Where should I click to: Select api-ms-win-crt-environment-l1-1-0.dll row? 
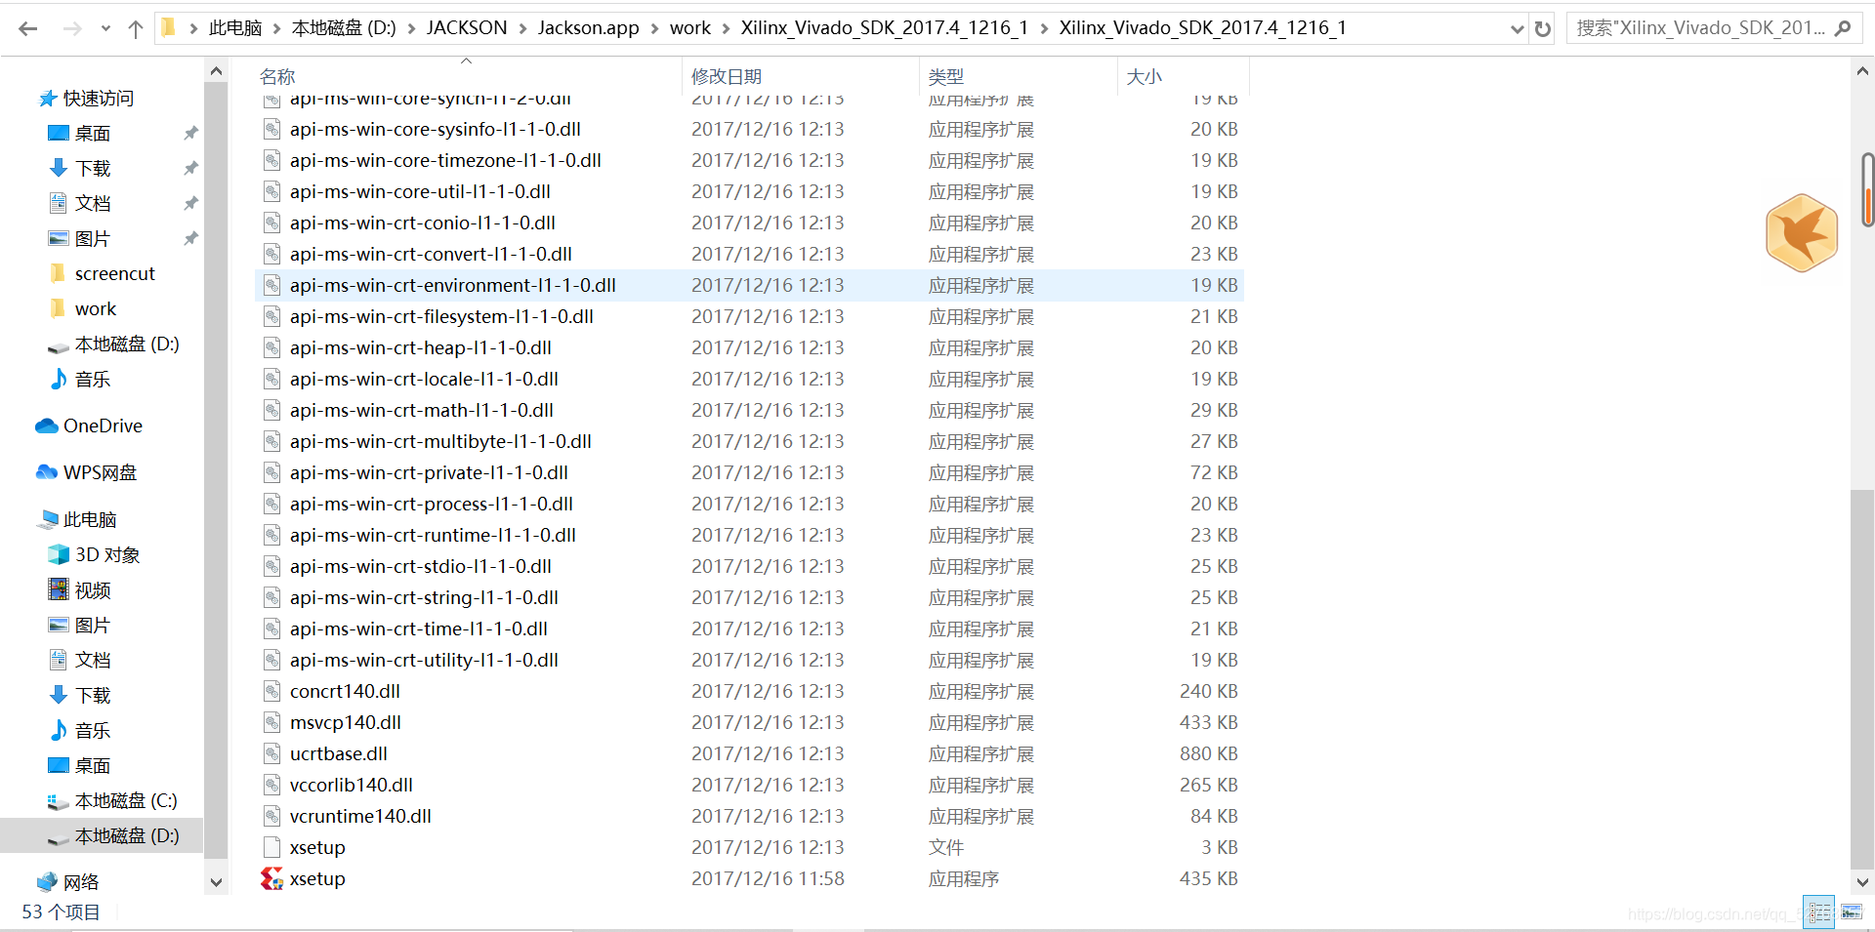pos(749,286)
